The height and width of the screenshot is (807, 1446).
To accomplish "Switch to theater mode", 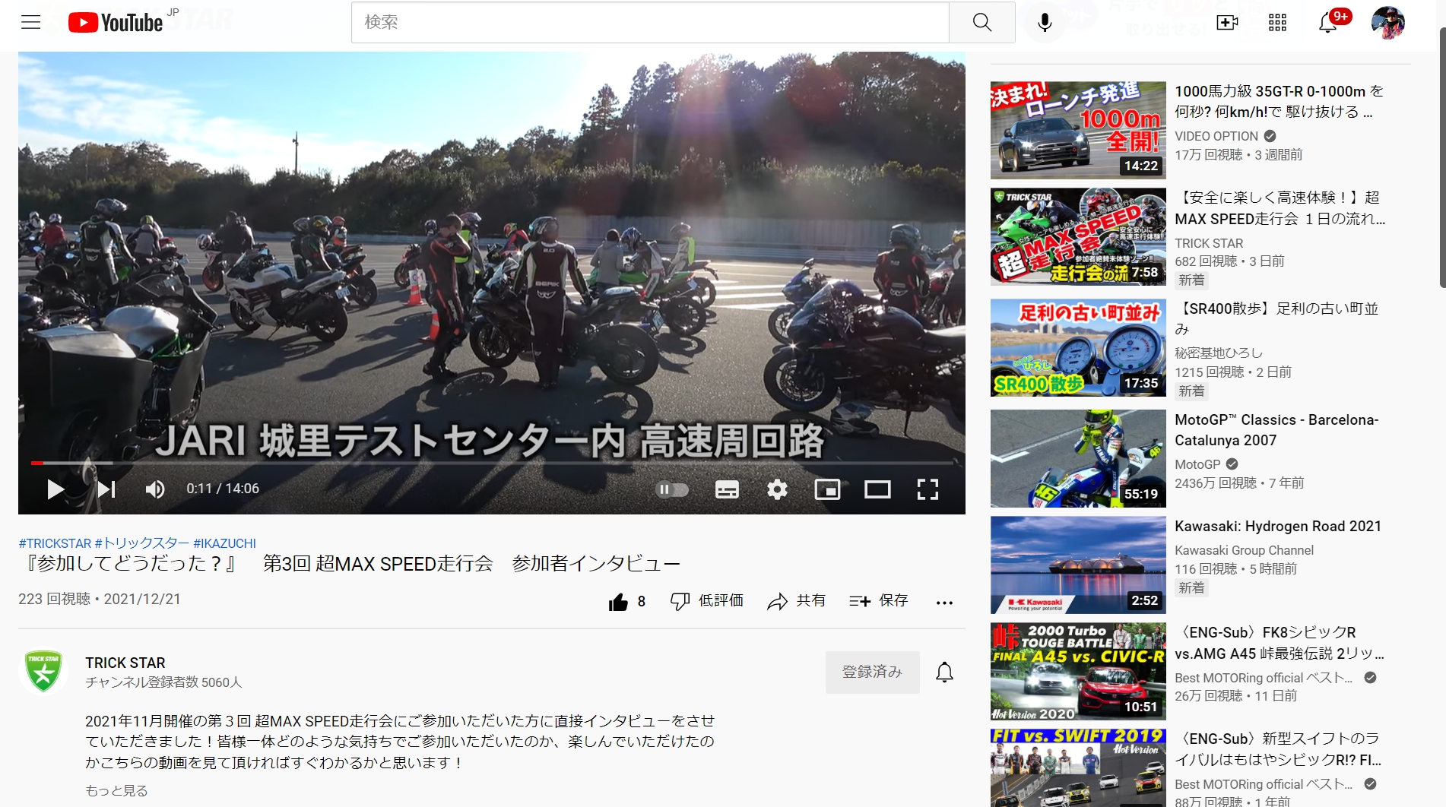I will [877, 489].
